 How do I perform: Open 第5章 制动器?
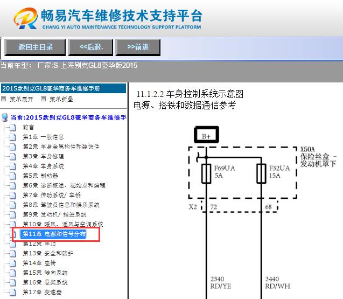point(40,176)
